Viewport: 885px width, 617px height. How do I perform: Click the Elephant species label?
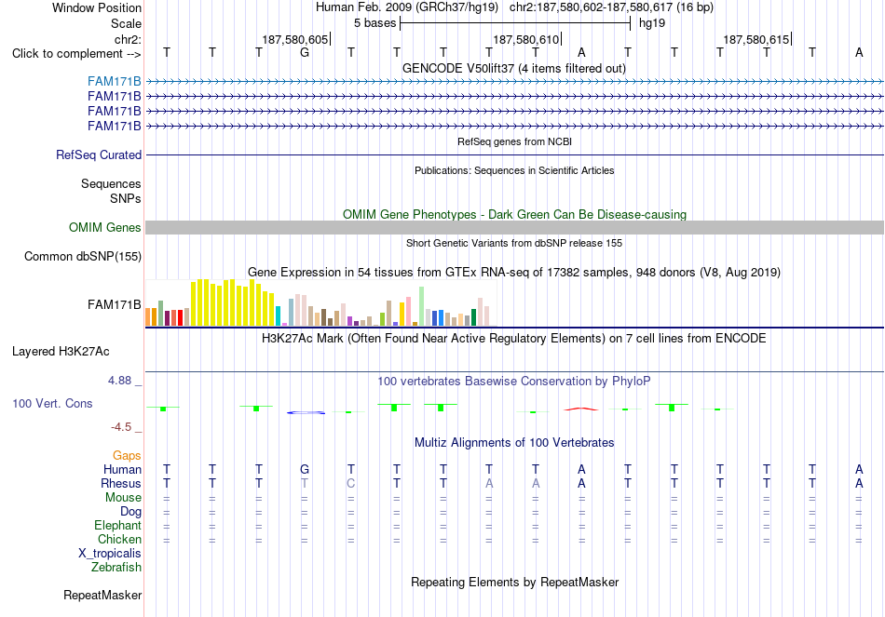pos(117,525)
